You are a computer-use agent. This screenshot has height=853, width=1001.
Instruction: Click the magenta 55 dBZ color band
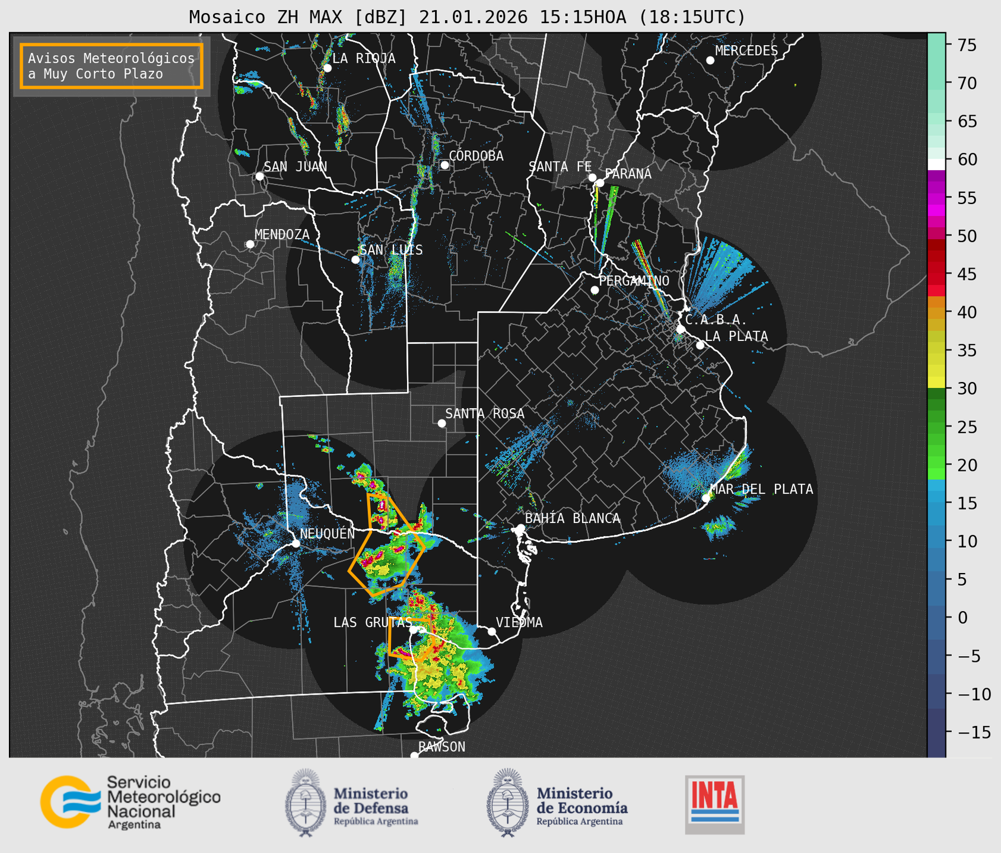[936, 198]
